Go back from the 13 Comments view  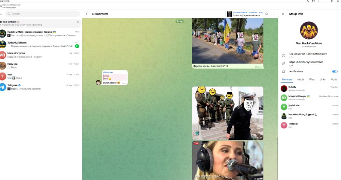(87, 14)
